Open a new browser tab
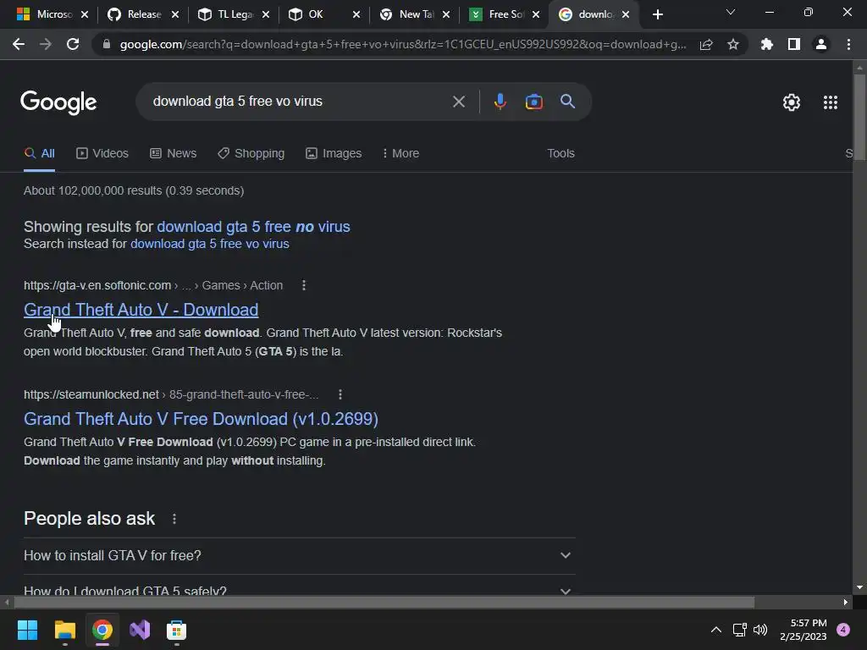Image resolution: width=867 pixels, height=650 pixels. coord(657,15)
